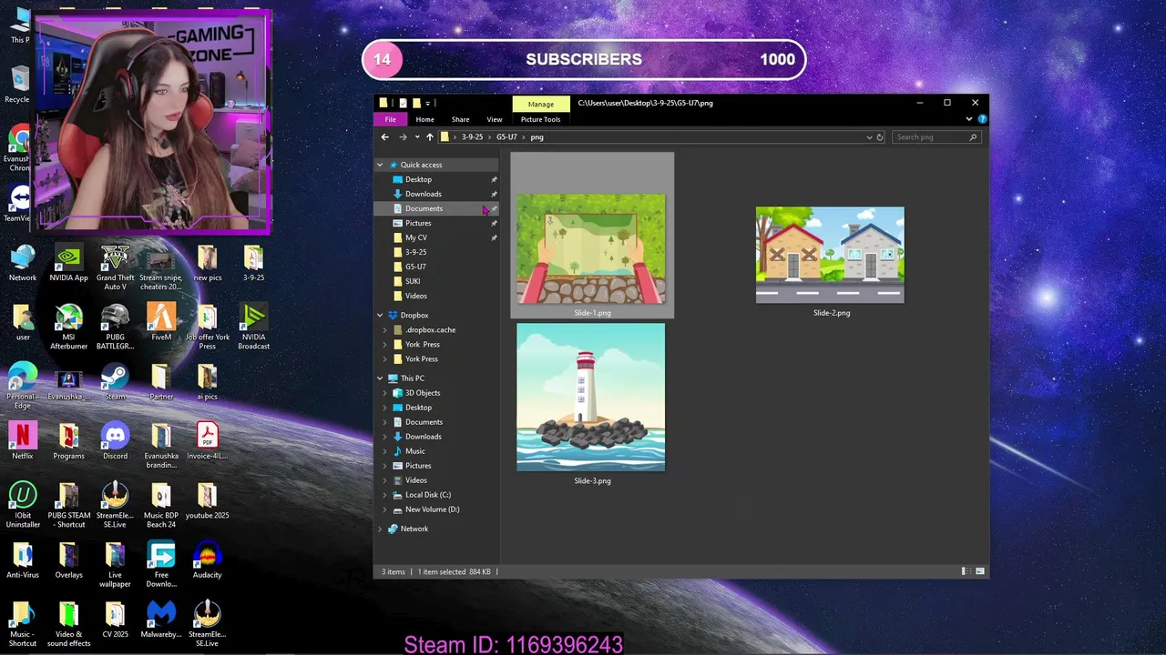1166x655 pixels.
Task: Open the File menu tab
Action: pyautogui.click(x=390, y=119)
